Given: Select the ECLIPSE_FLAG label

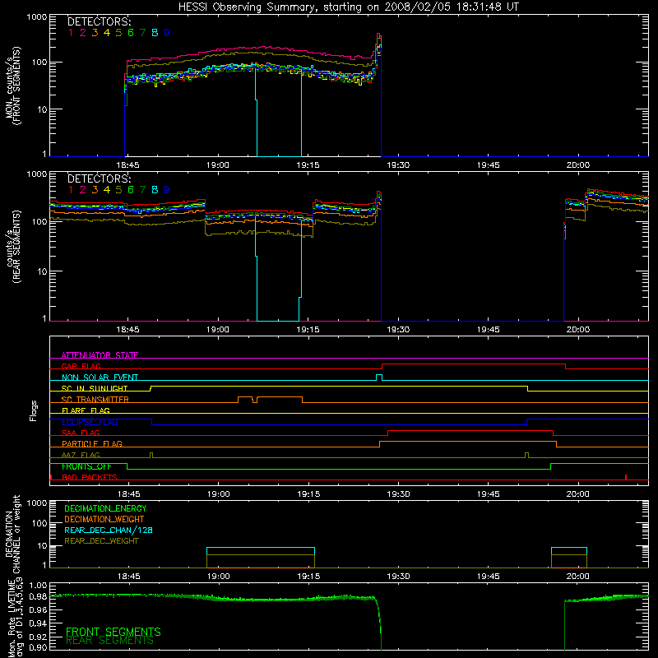Looking at the screenshot, I should [x=90, y=422].
